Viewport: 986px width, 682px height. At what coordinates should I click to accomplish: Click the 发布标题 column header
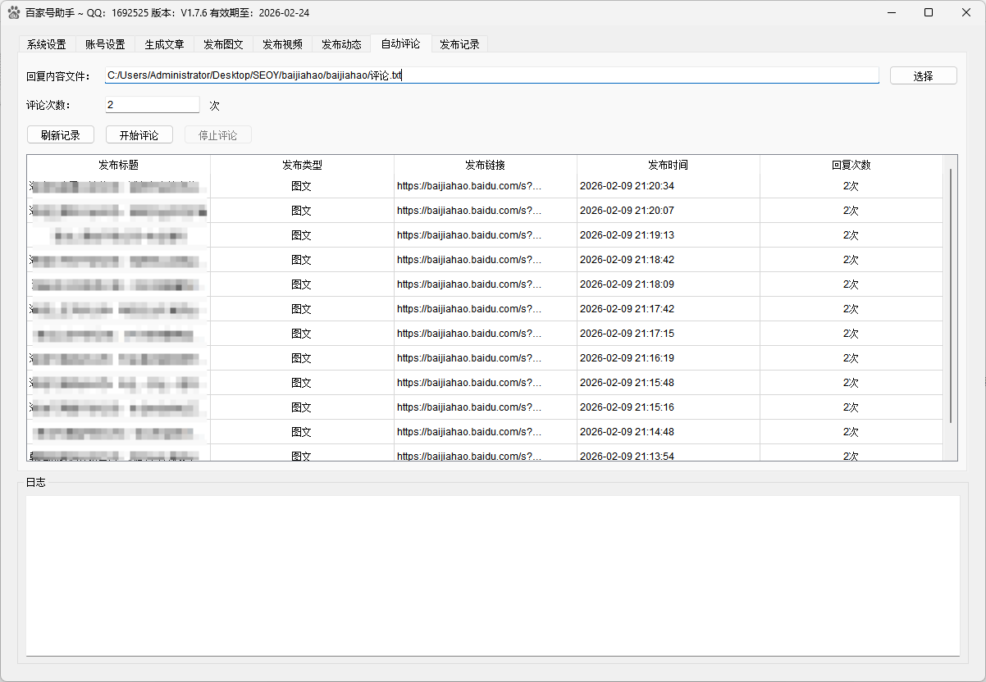click(x=118, y=165)
